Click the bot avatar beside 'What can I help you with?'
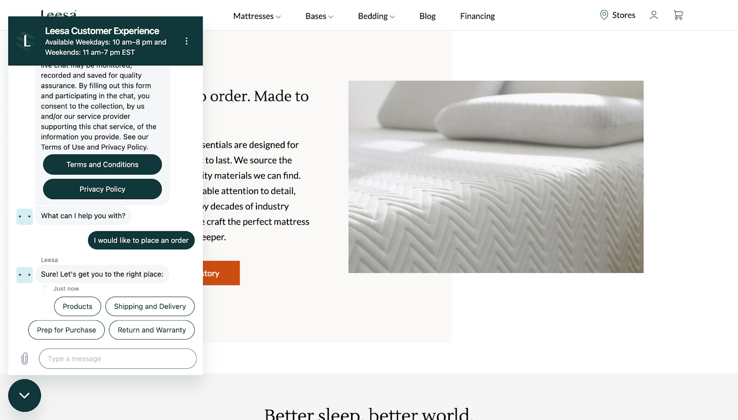The width and height of the screenshot is (738, 420). tap(24, 216)
